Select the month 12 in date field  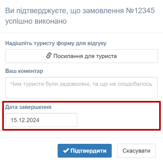pos(22,120)
